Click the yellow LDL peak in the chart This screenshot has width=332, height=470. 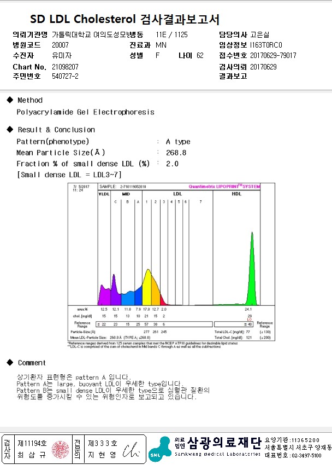147,287
